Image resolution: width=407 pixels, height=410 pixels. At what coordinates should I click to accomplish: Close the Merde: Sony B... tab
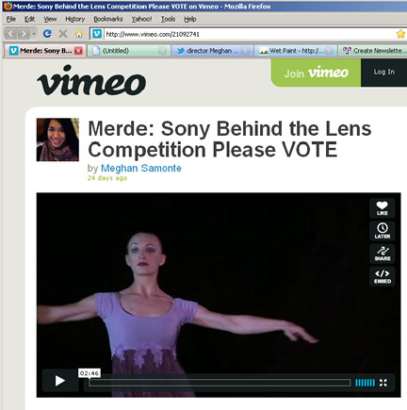pos(78,51)
